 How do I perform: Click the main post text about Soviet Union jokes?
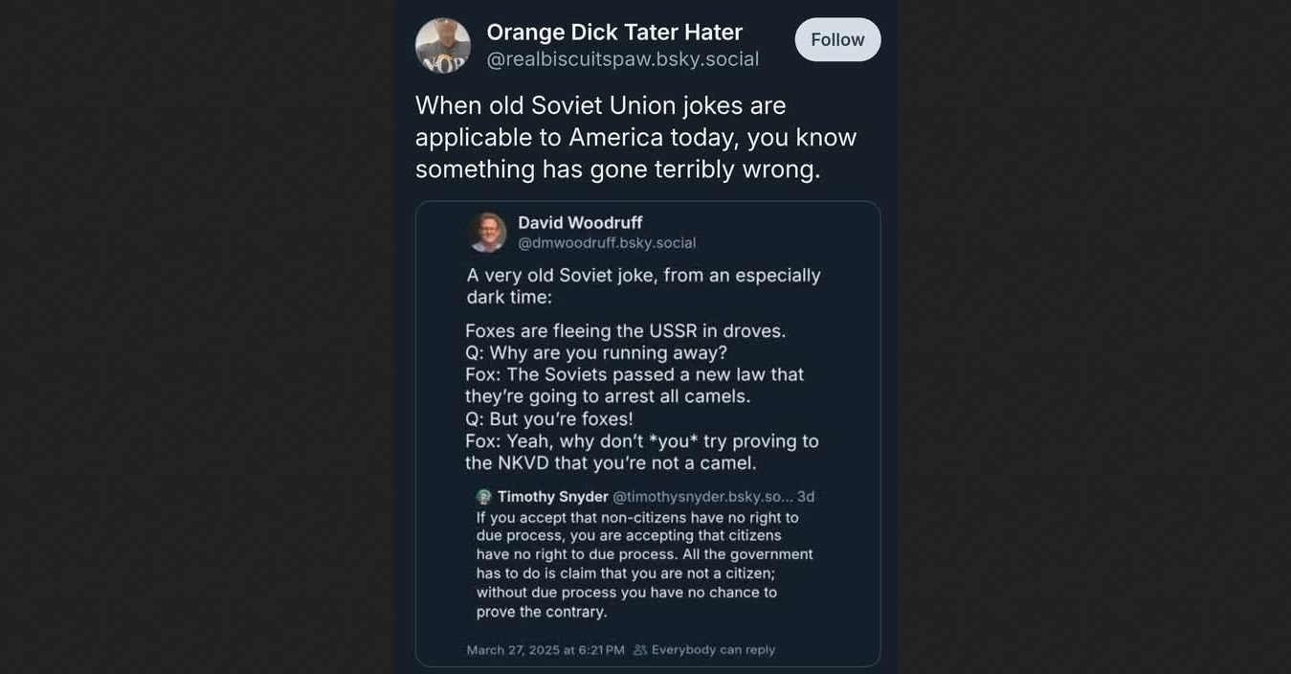point(635,137)
